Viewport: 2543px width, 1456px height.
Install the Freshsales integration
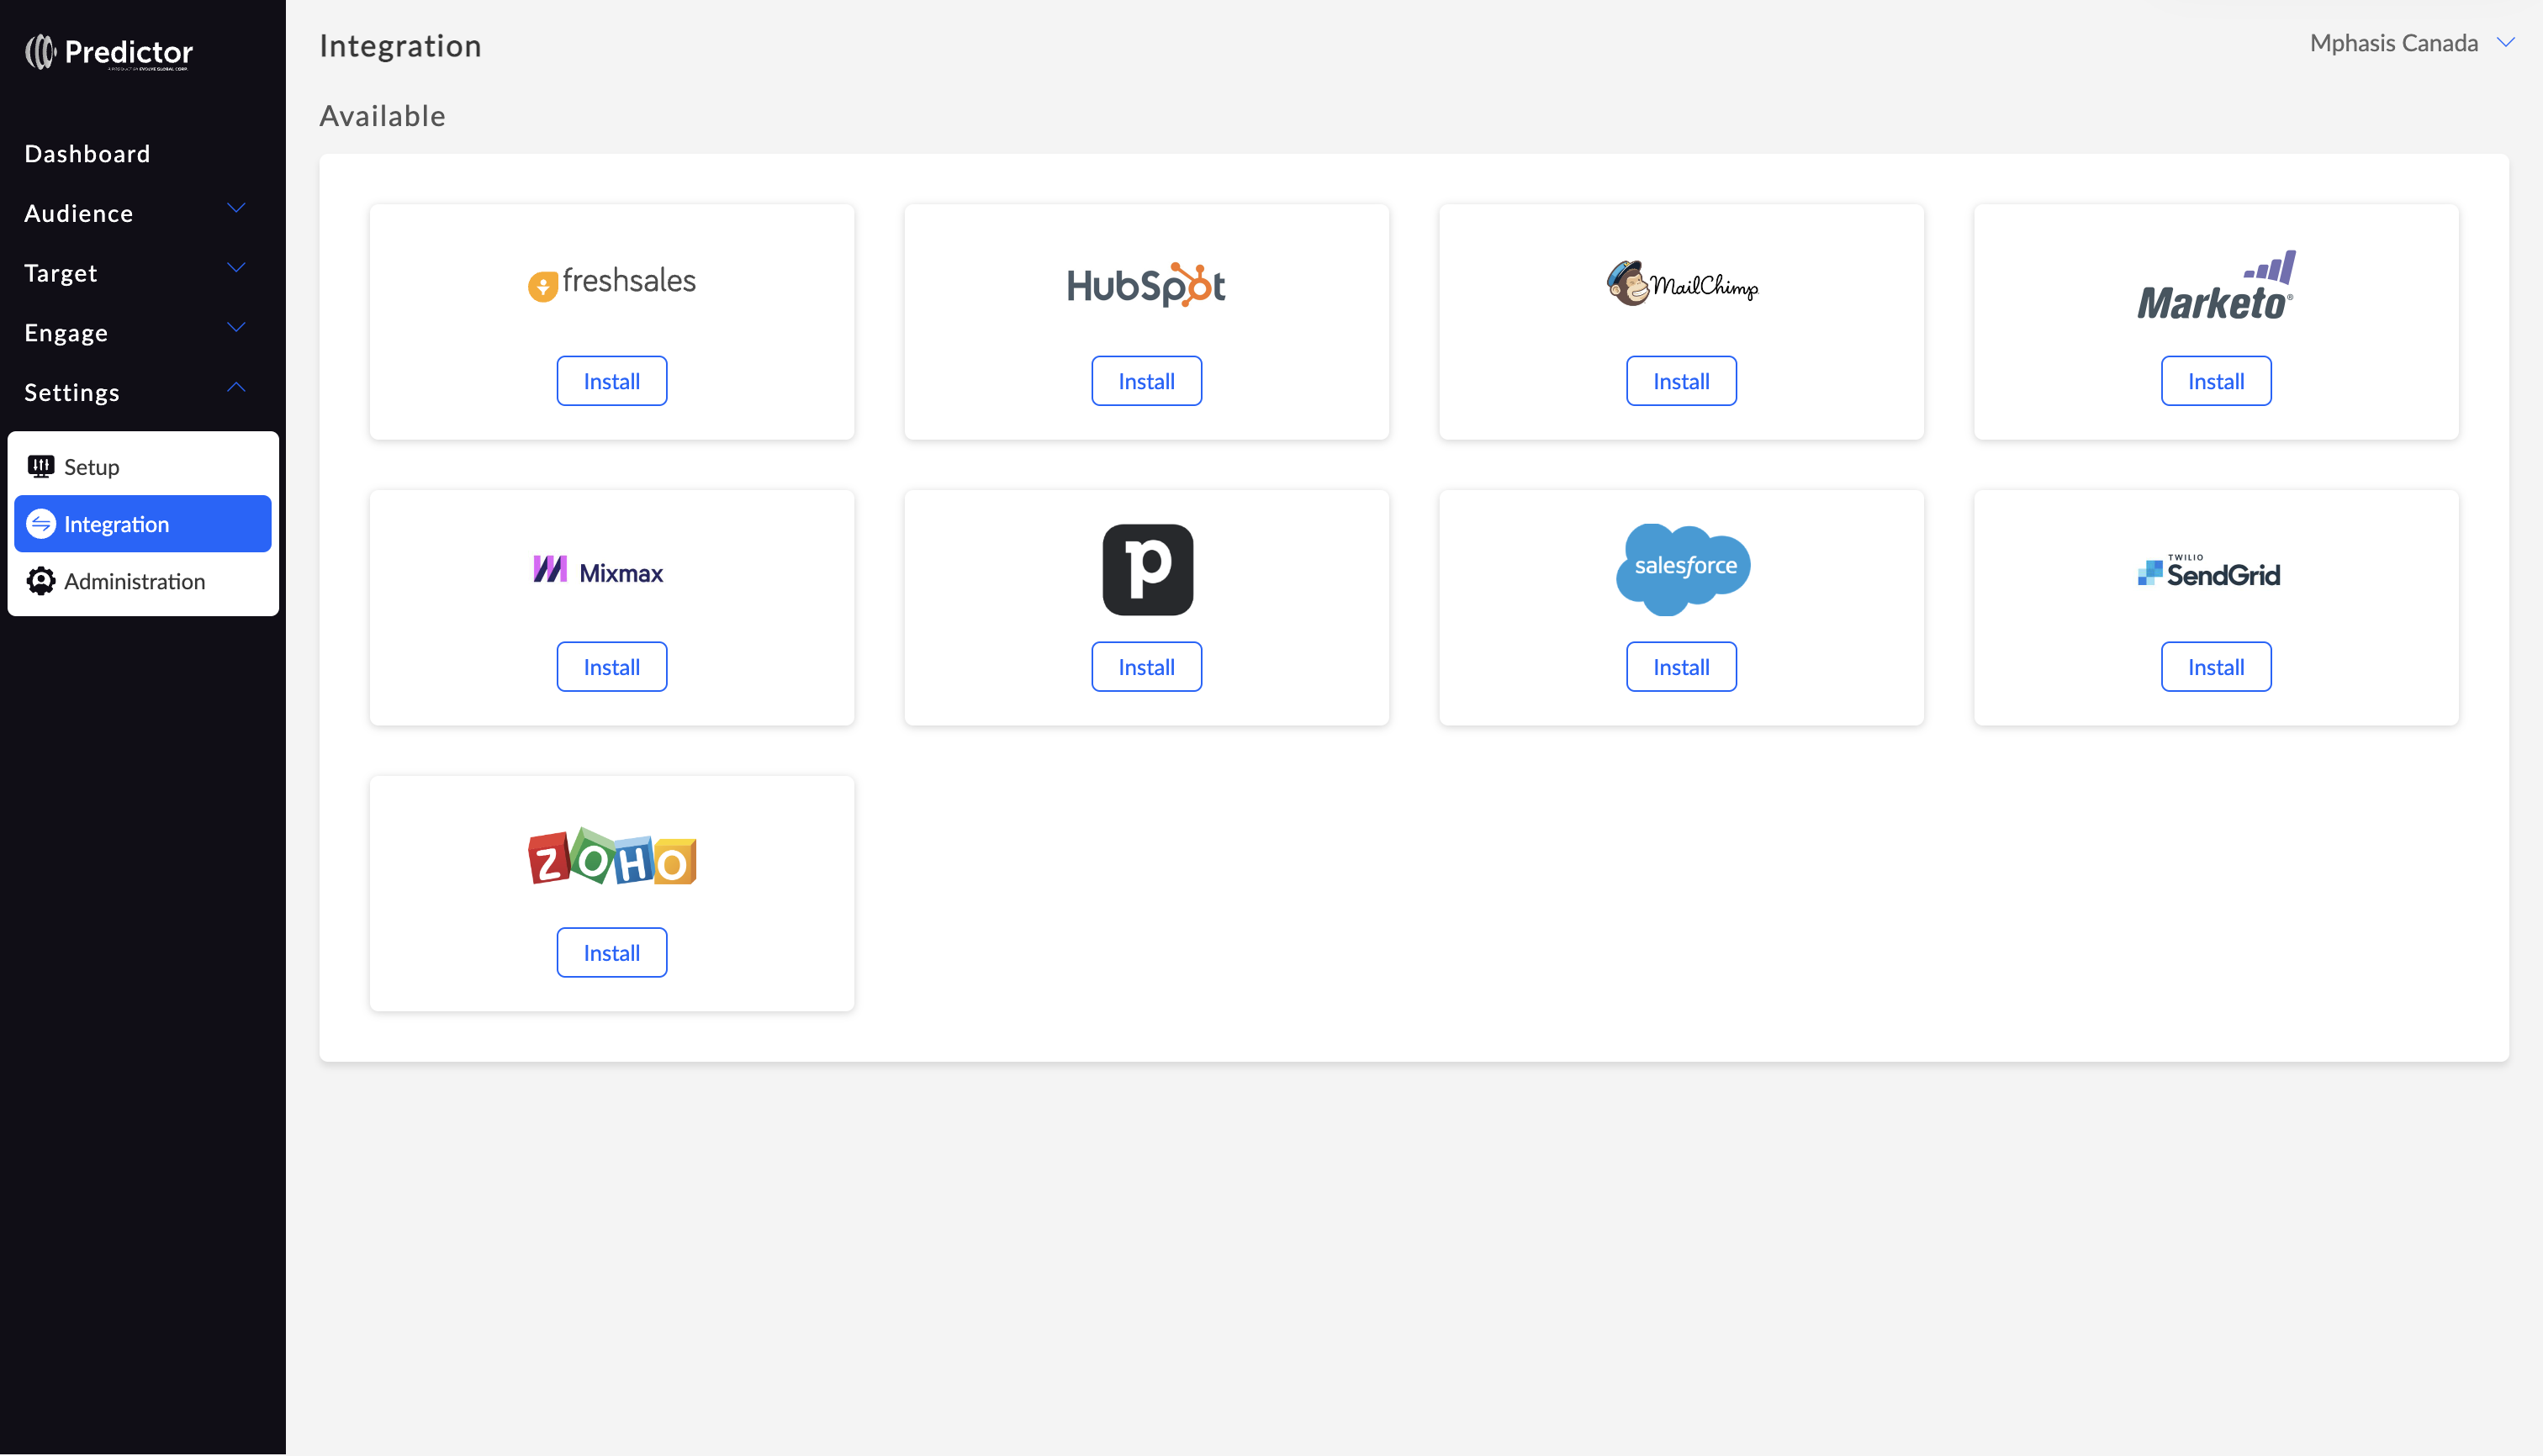(x=611, y=381)
